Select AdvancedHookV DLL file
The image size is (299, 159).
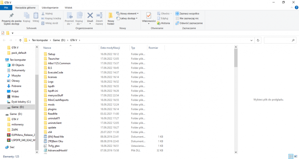[x=56, y=150]
